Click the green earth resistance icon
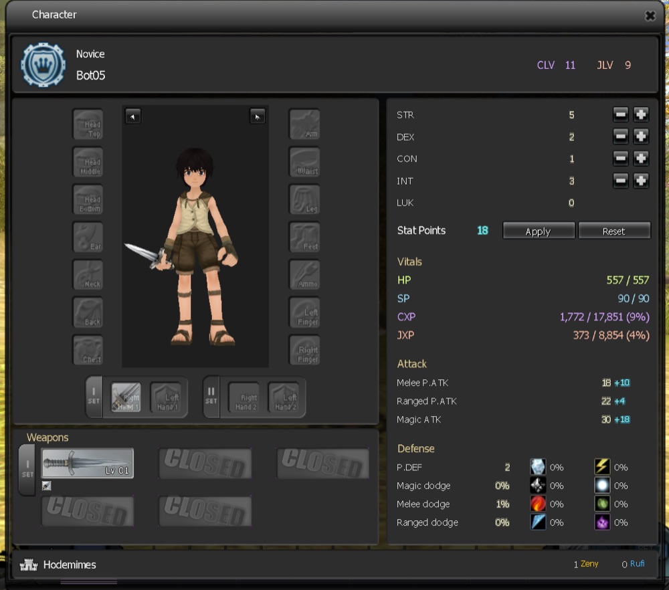The image size is (669, 590). [602, 504]
